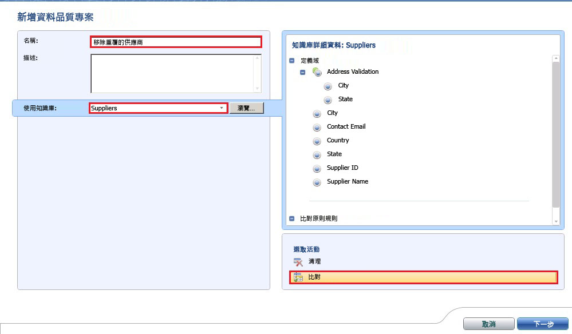Click the 瀏覽 browse button
Screen dimensions: 572x334
click(246, 108)
